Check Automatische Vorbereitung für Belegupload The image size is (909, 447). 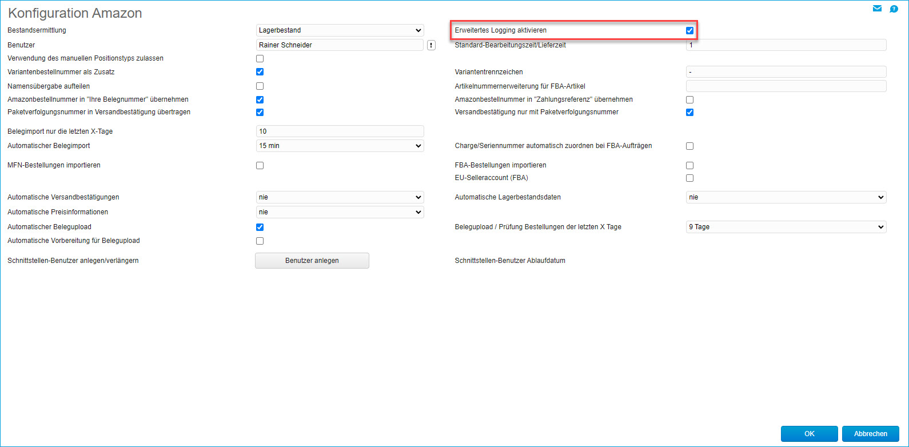pos(260,241)
